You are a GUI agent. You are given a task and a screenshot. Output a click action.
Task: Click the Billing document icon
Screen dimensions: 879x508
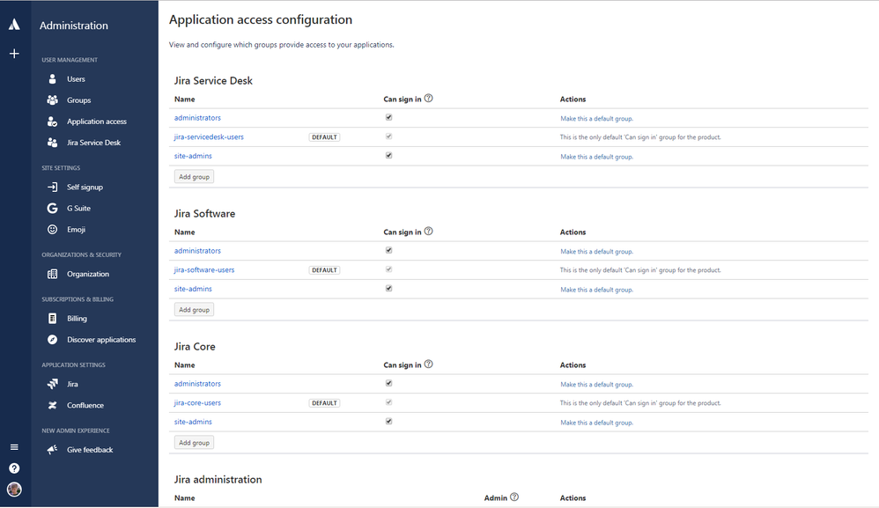(x=52, y=318)
